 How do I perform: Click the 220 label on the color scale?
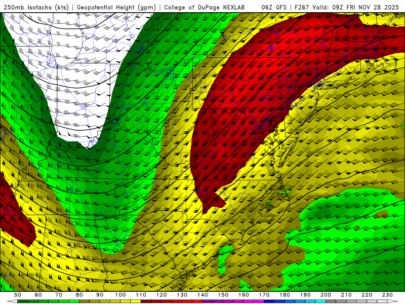367,295
